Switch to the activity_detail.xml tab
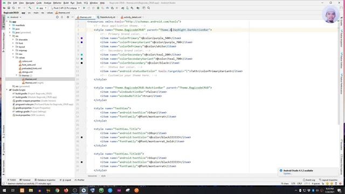The height and width of the screenshot is (194, 345). pos(132,17)
